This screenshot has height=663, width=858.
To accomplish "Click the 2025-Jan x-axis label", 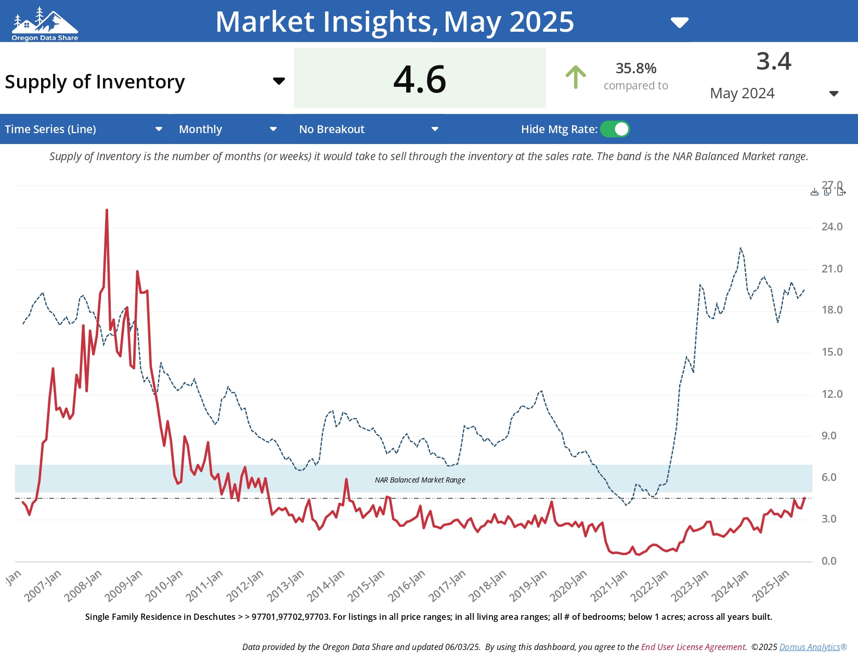I will pos(771,586).
